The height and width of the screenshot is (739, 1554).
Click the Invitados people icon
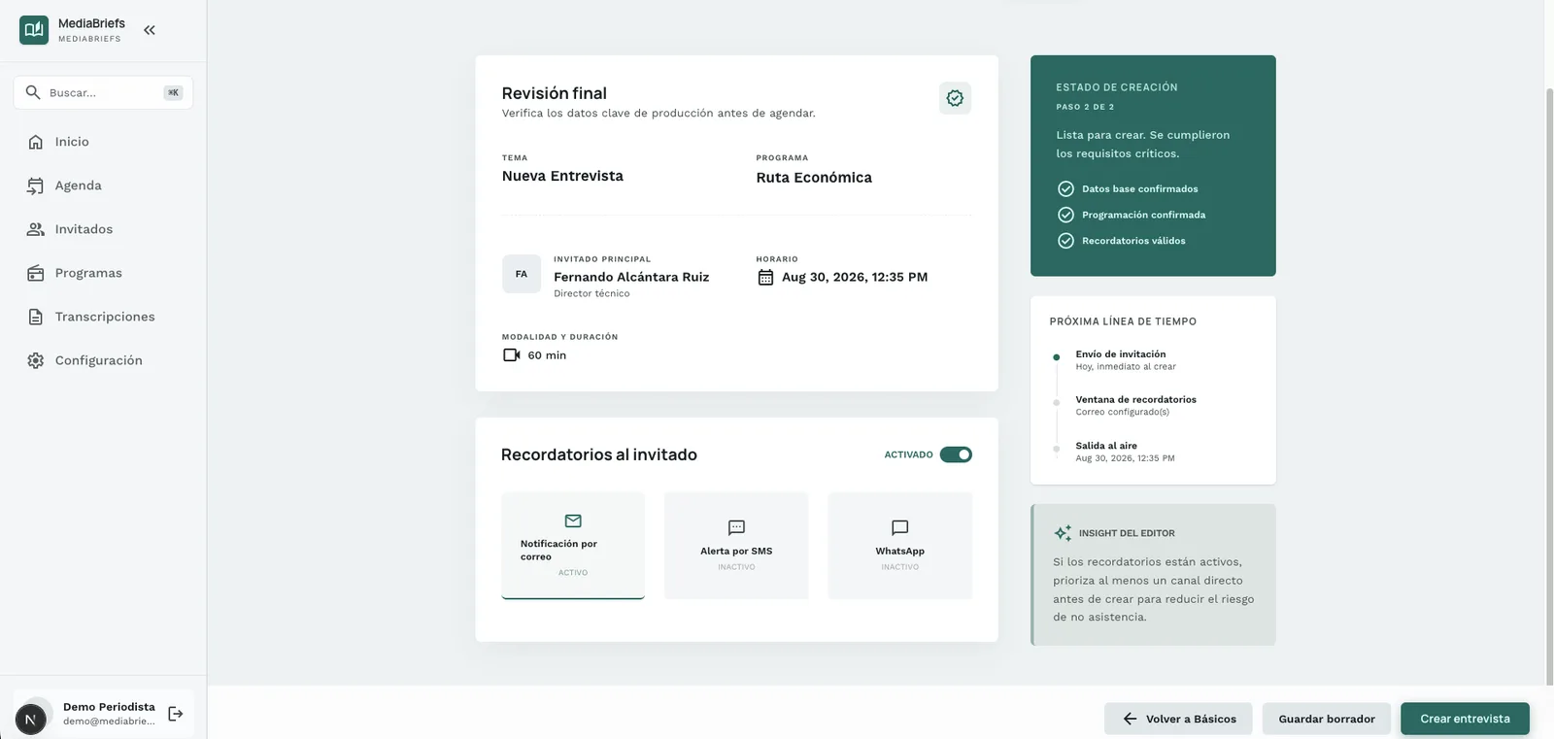click(x=36, y=229)
